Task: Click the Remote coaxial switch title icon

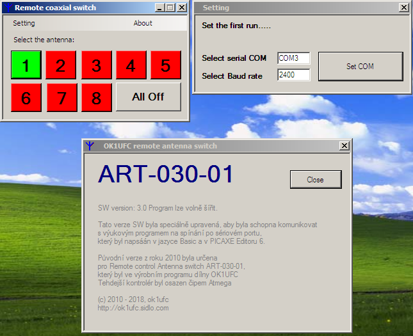Action: (x=8, y=8)
